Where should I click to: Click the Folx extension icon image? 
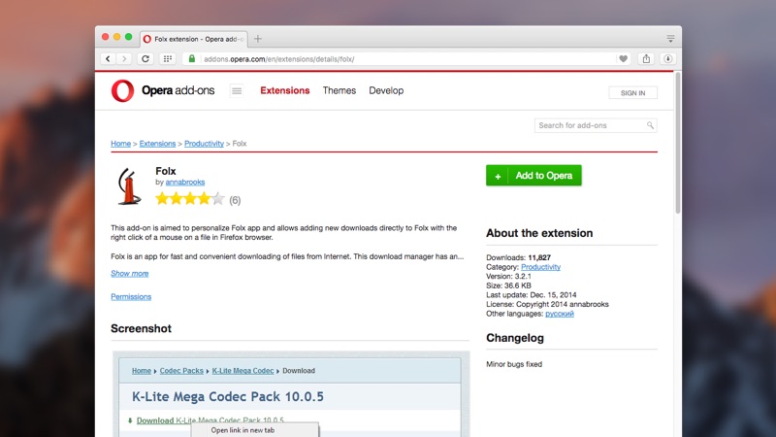(x=129, y=185)
